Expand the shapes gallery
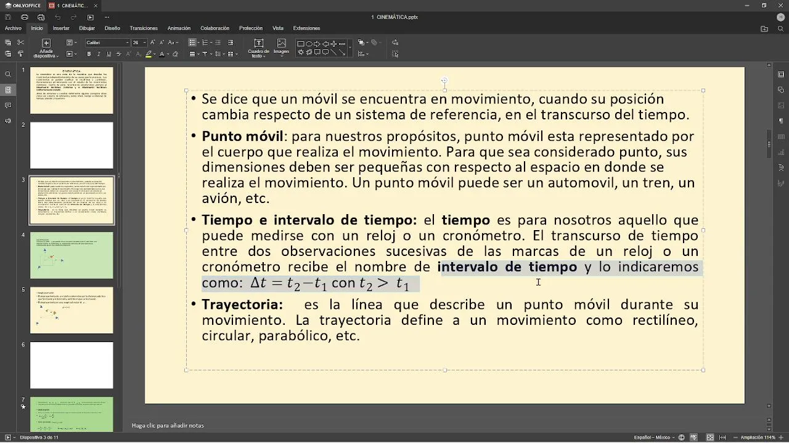This screenshot has width=789, height=443. (350, 47)
